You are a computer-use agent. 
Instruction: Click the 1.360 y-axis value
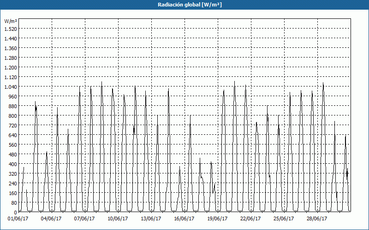coord(11,48)
